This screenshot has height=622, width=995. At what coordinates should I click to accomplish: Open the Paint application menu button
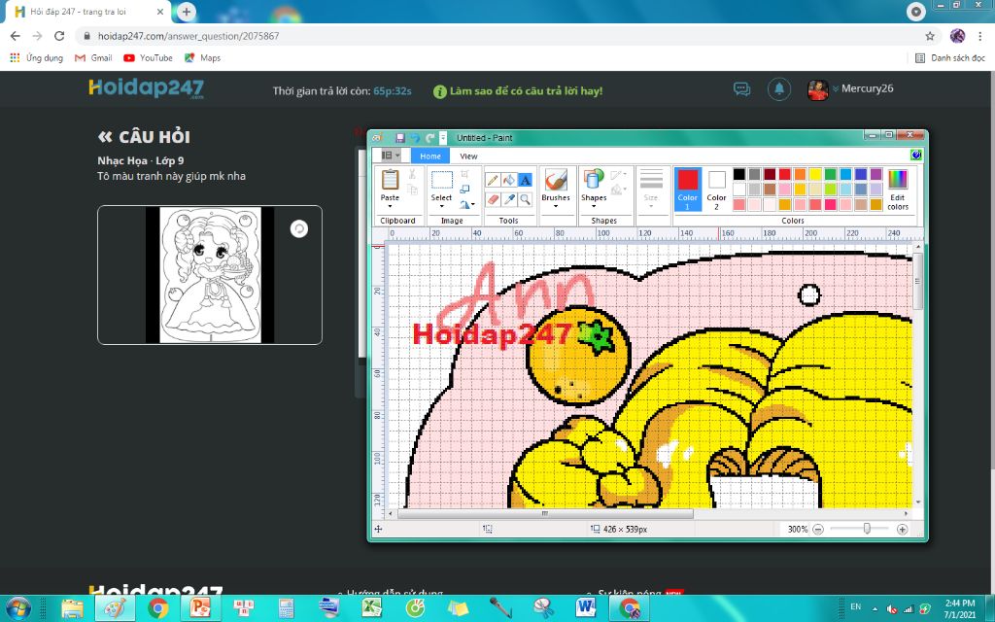391,155
